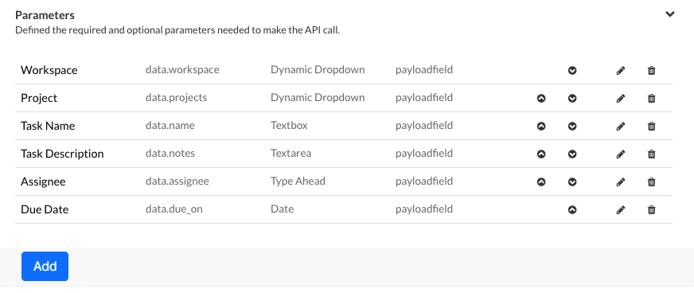The width and height of the screenshot is (694, 293).
Task: Edit the Project parameter
Action: click(x=621, y=98)
